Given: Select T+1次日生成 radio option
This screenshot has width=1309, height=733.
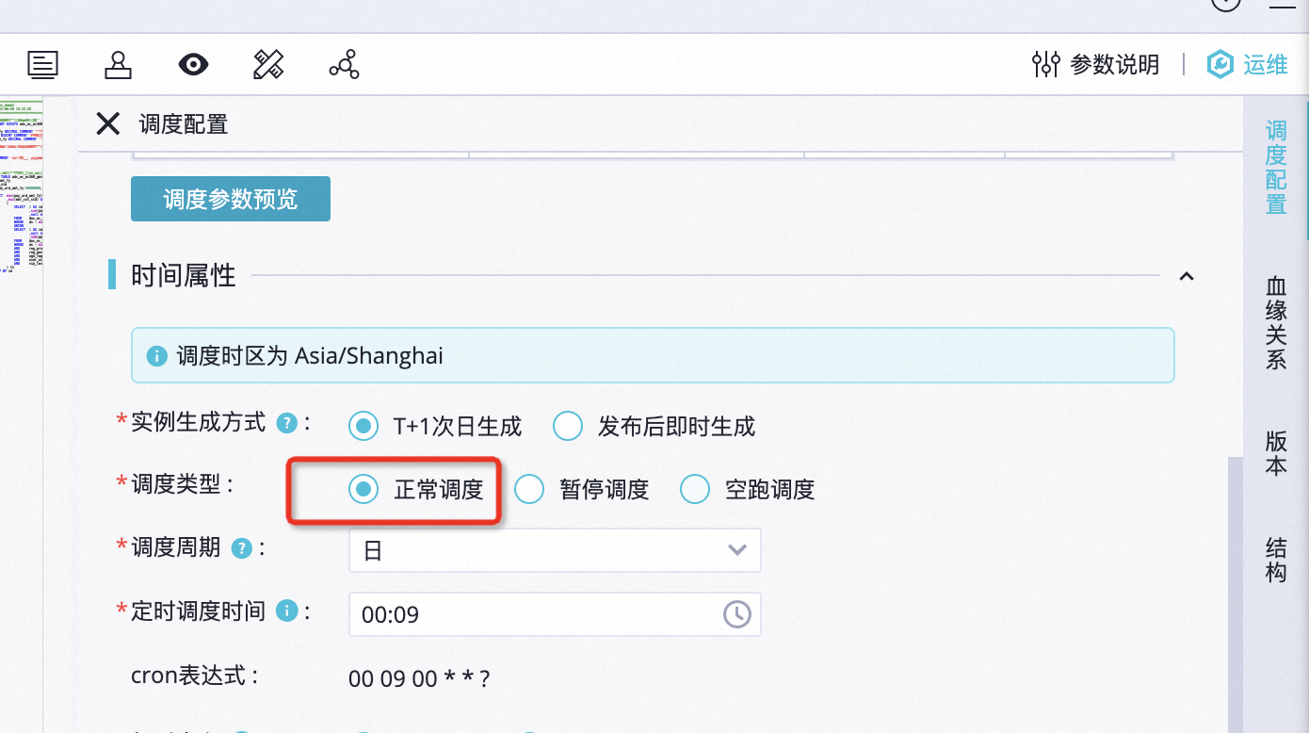Looking at the screenshot, I should (x=363, y=427).
